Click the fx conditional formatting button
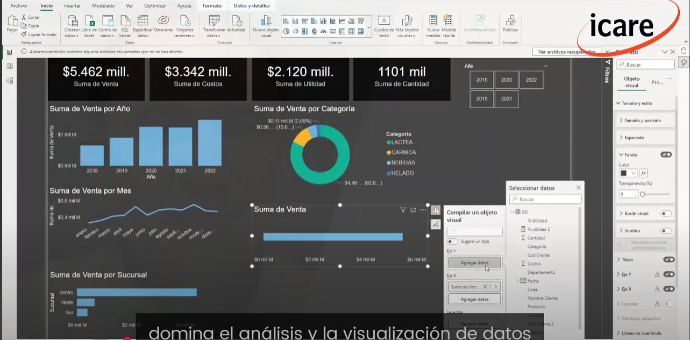 pos(643,173)
